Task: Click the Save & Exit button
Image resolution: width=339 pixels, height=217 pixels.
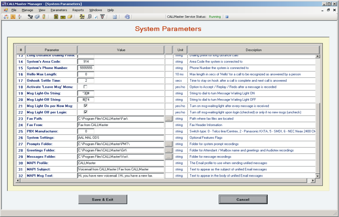Action: pyautogui.click(x=103, y=199)
